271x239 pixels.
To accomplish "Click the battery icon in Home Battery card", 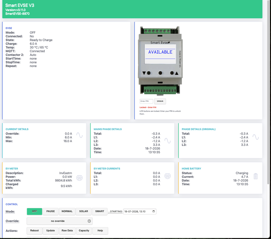I will click(256, 176).
